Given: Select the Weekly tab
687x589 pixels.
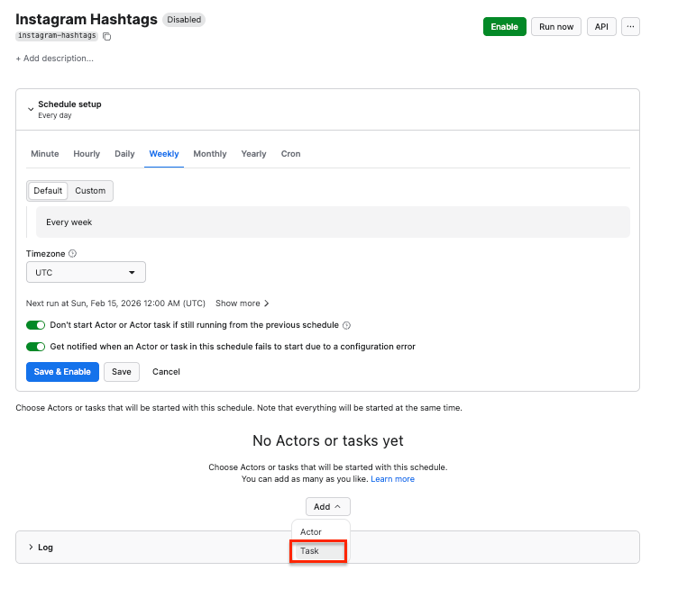Looking at the screenshot, I should tap(164, 154).
